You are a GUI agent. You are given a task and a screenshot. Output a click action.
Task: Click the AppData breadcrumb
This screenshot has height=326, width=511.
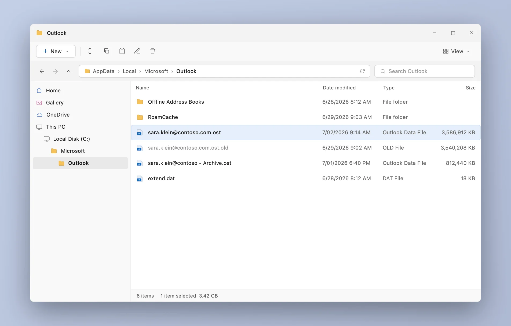tap(104, 71)
